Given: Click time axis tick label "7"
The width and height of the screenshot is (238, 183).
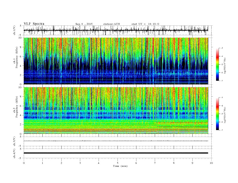Looking at the screenshot, I should click(155, 163).
